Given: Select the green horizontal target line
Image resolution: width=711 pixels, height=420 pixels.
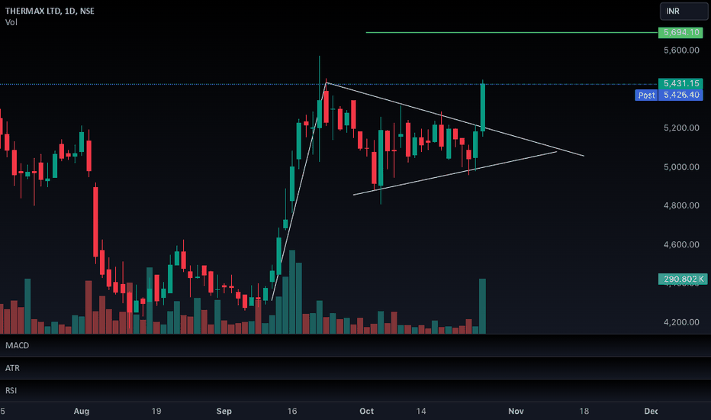Looking at the screenshot, I should click(511, 33).
